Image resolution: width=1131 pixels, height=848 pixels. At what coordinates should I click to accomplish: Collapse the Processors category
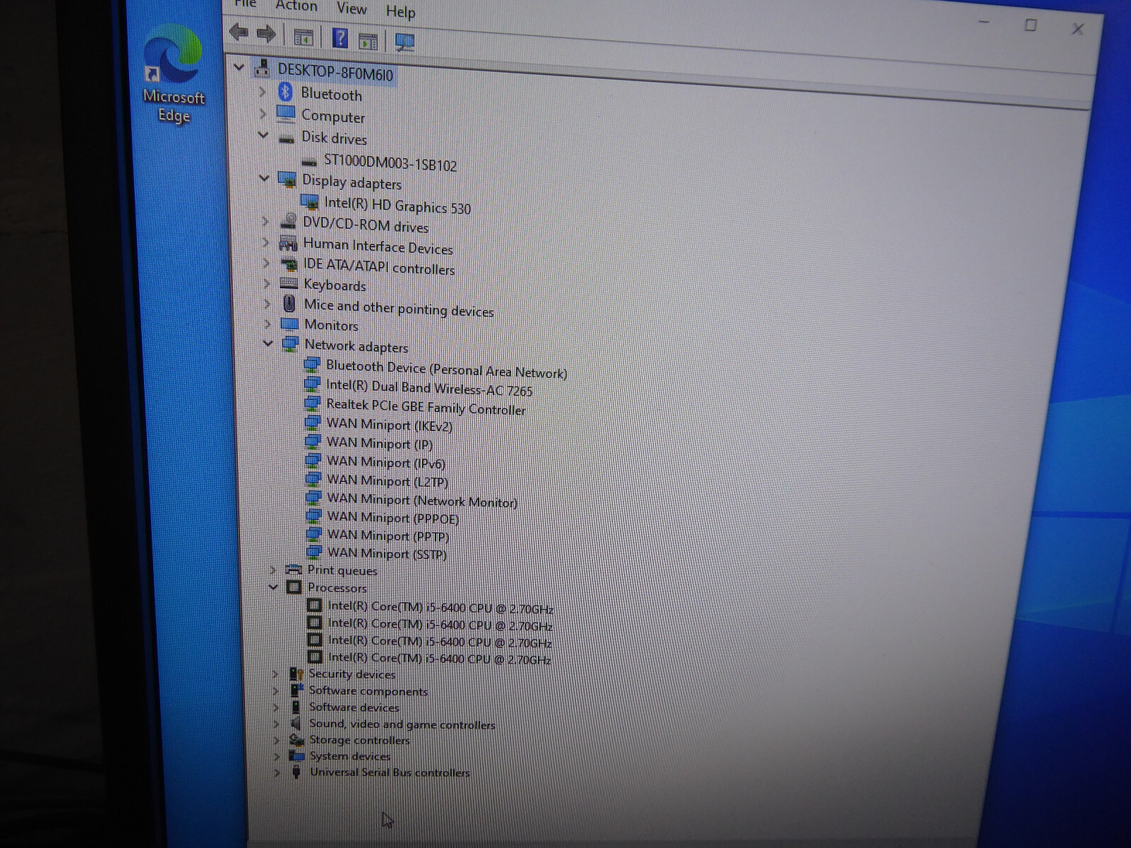(273, 587)
